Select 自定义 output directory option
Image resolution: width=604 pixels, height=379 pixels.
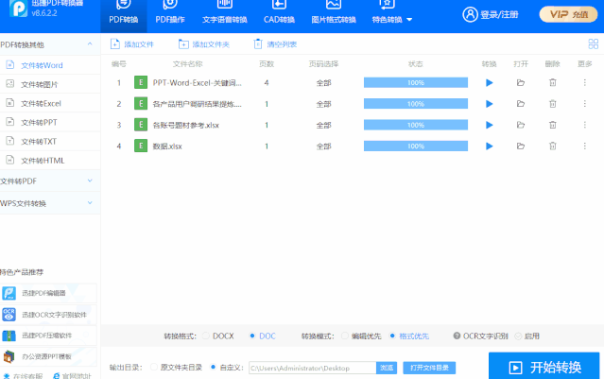pos(227,368)
